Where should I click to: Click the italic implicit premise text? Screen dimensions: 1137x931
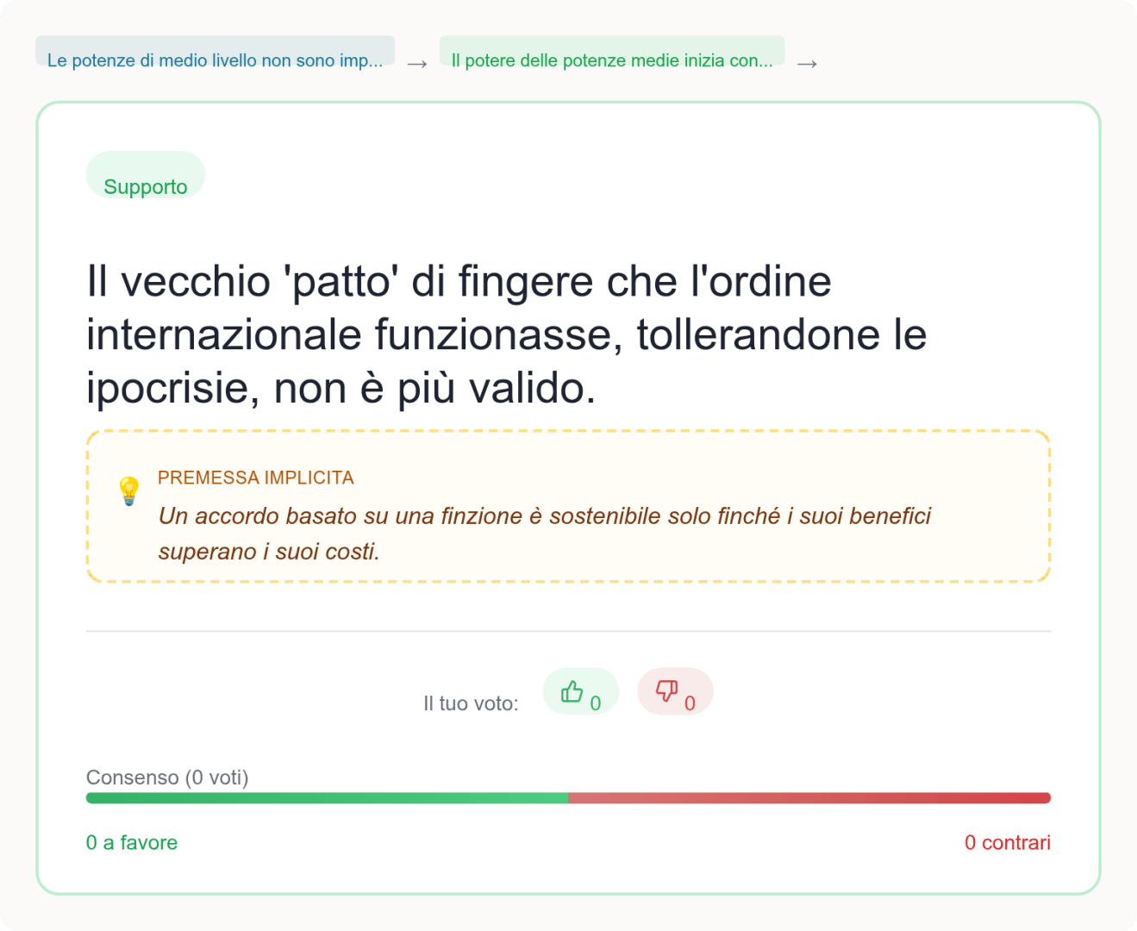tap(544, 533)
